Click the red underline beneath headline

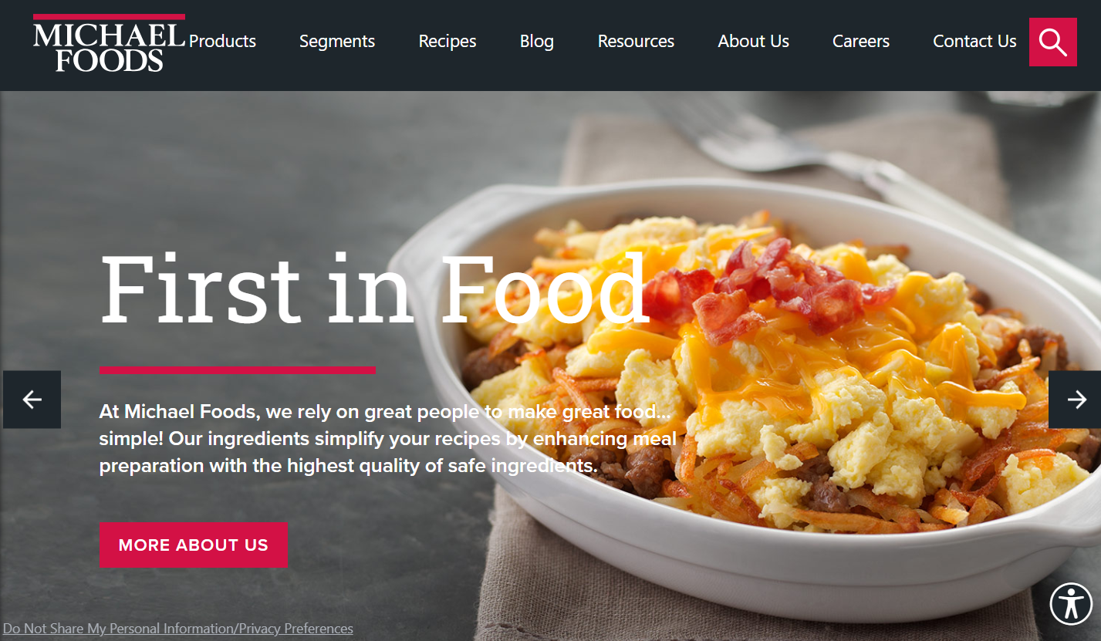238,371
